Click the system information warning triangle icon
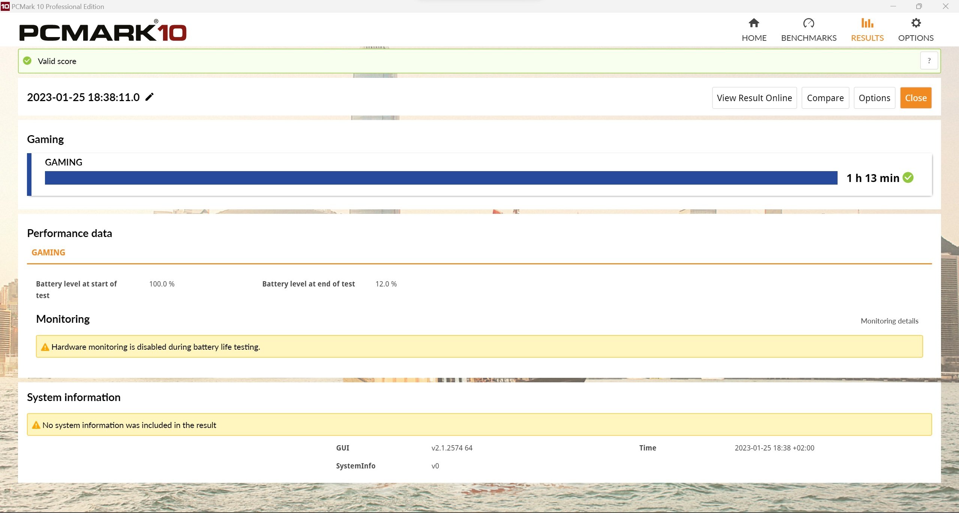The width and height of the screenshot is (959, 513). [36, 425]
